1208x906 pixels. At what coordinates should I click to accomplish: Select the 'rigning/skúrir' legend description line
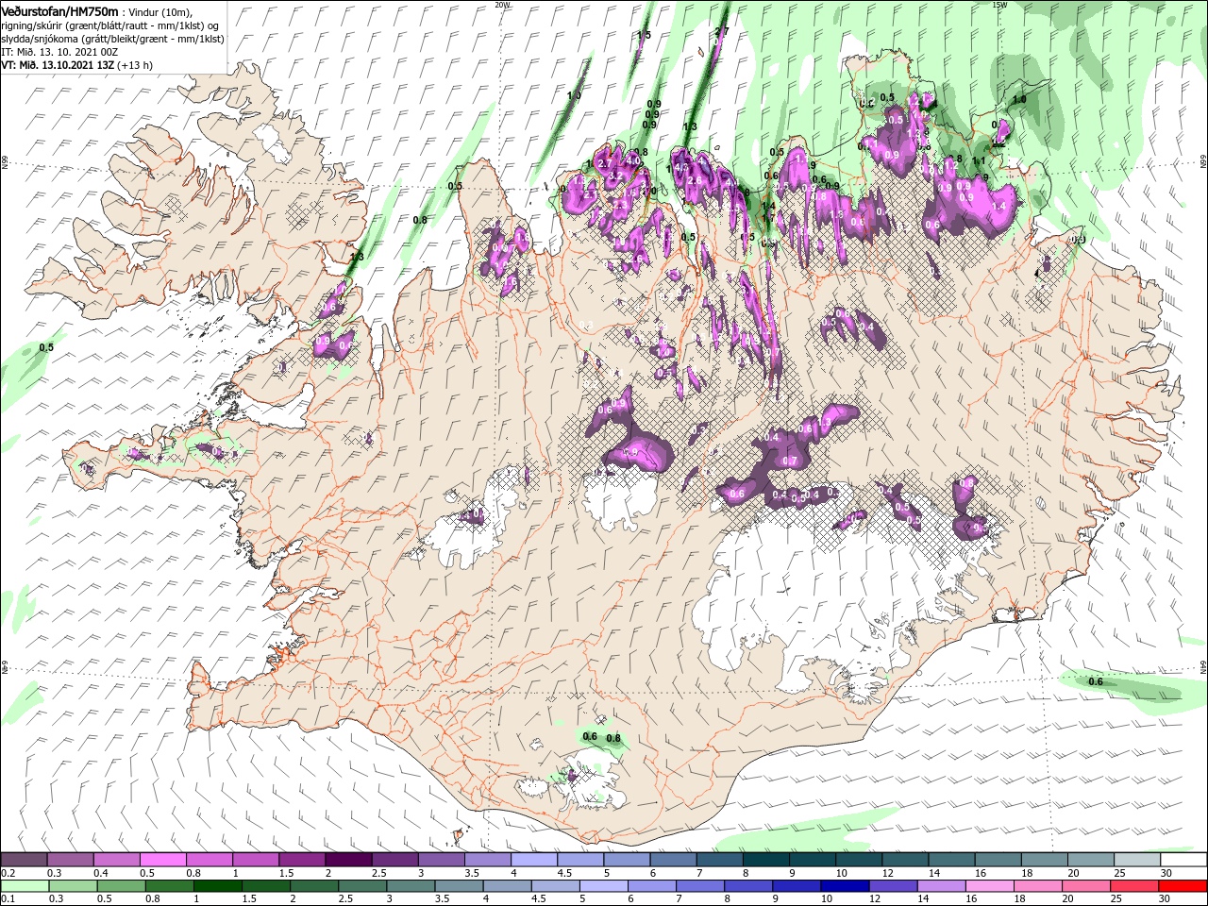pyautogui.click(x=111, y=25)
